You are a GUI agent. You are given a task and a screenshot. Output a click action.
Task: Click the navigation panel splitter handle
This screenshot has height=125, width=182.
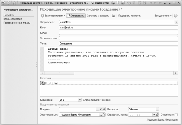(36, 65)
